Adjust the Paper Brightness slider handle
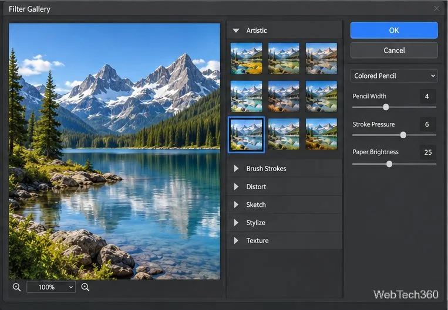The width and height of the screenshot is (448, 310). 389,164
